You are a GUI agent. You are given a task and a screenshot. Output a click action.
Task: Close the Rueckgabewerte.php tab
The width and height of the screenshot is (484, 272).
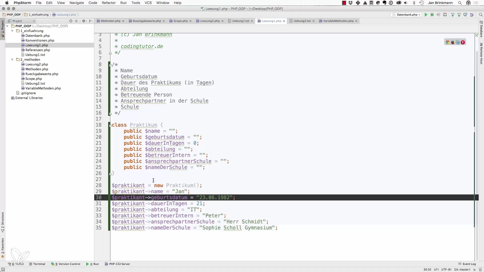164,21
